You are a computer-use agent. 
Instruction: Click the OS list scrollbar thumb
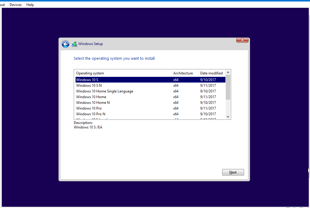(228, 87)
